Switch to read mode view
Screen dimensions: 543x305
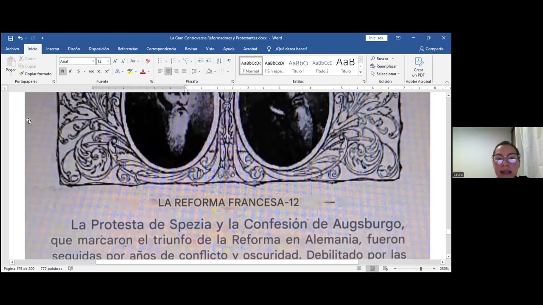pos(359,269)
